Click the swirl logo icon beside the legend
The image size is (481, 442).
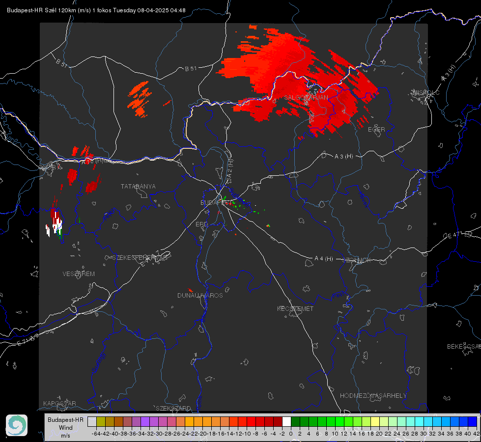(17, 425)
